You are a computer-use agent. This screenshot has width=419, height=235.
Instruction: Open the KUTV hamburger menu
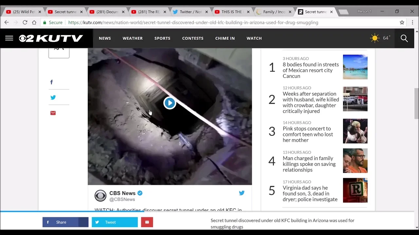(9, 38)
